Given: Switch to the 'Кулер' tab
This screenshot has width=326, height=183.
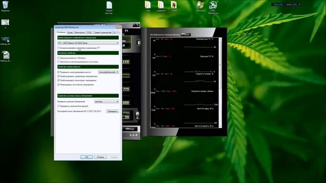Looking at the screenshot, I should tap(70, 33).
